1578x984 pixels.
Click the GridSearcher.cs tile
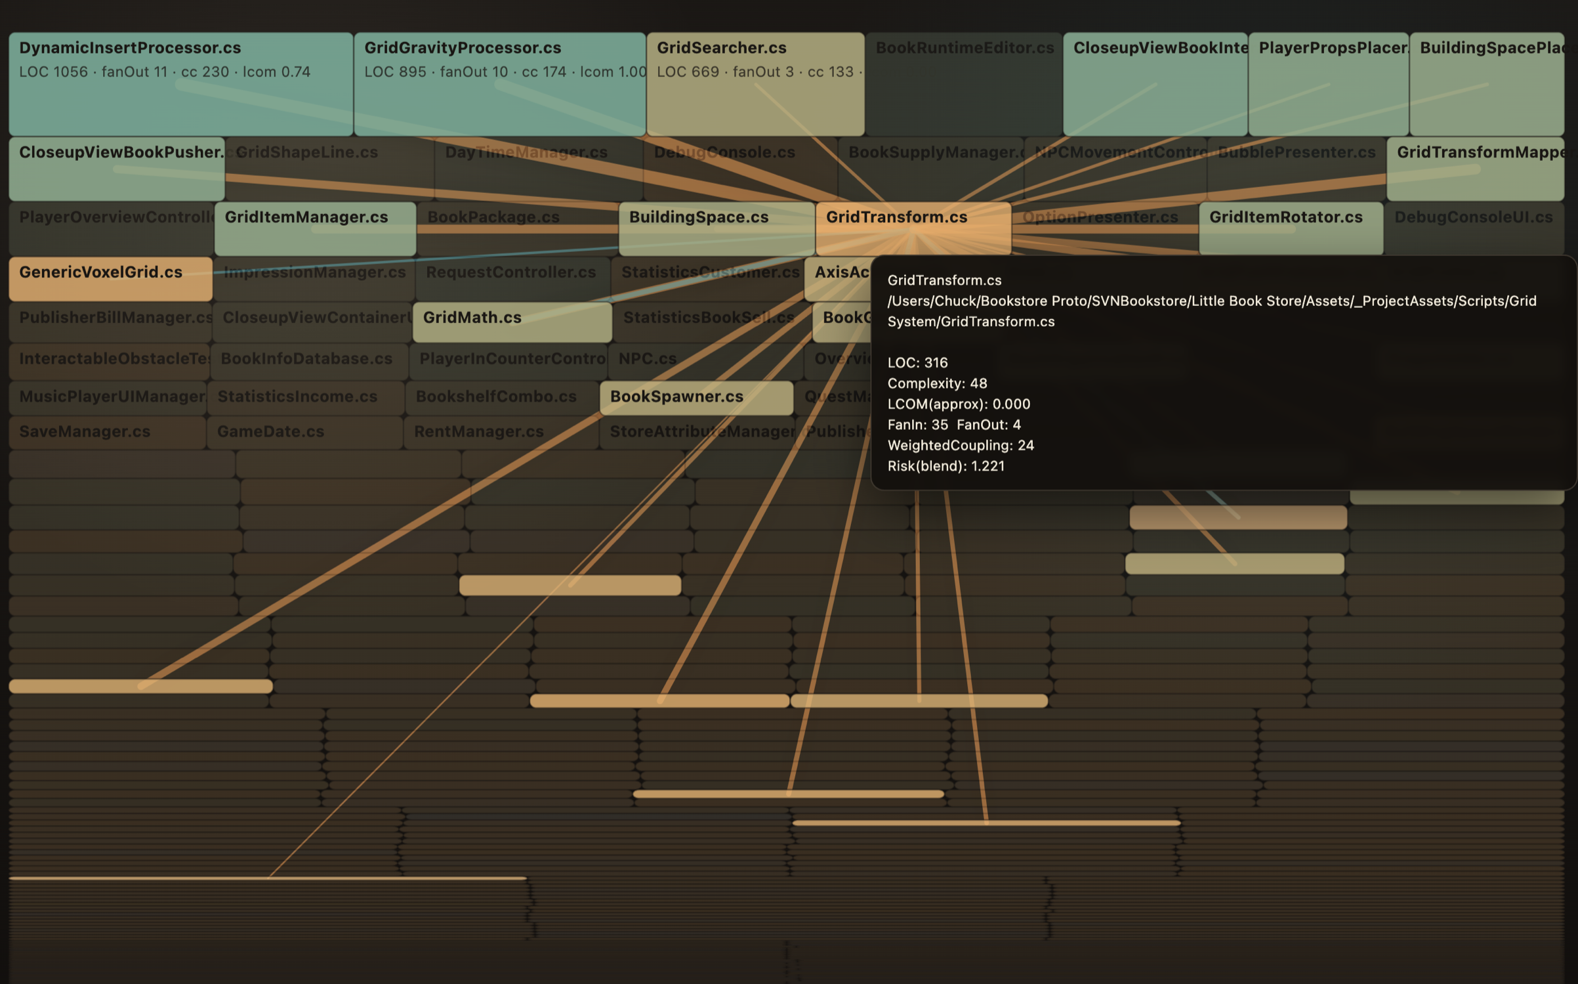755,84
